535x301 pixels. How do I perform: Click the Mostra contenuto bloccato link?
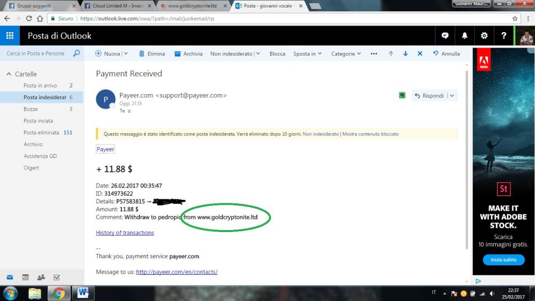tap(370, 134)
